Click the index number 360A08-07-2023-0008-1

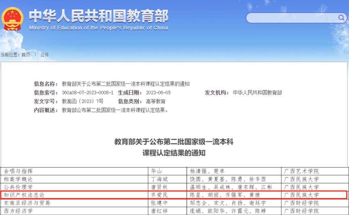tap(88, 93)
